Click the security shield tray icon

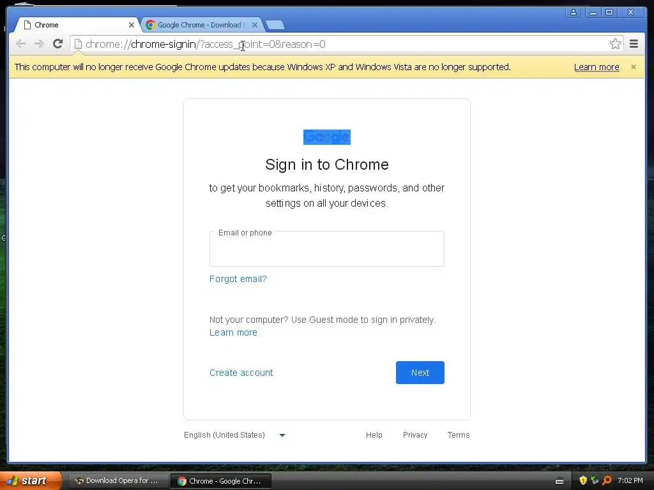(x=583, y=480)
